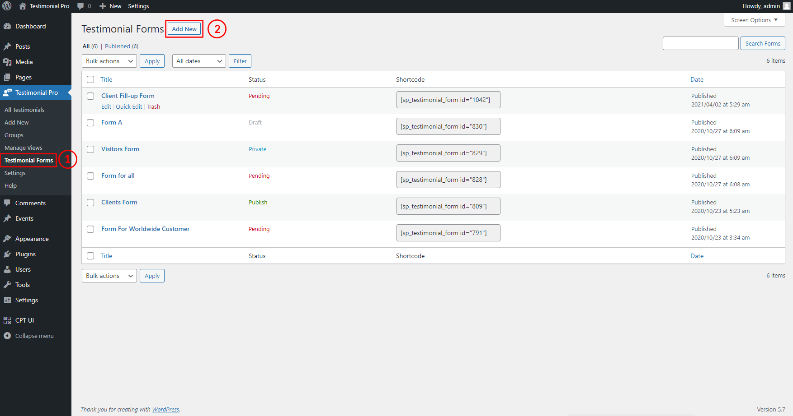
Task: Check the box for Client Fill-up Form
Action: pos(90,96)
